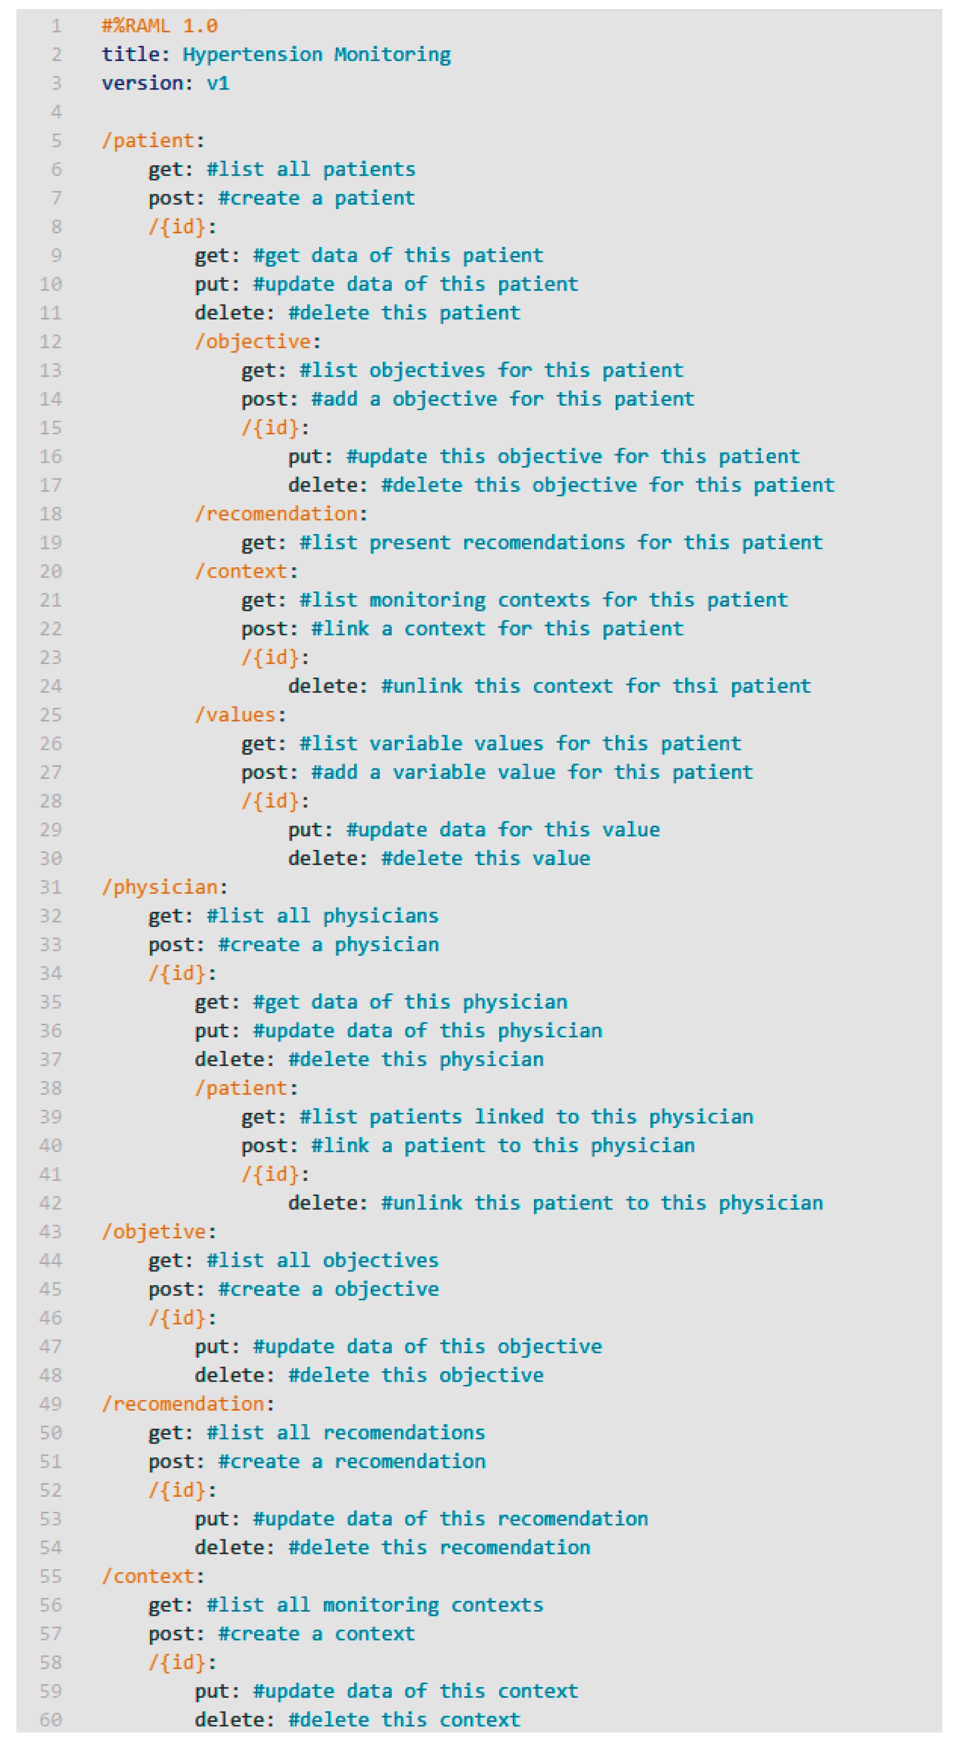The height and width of the screenshot is (1748, 953).
Task: Click the /objective resource on line 12
Action: click(x=253, y=341)
